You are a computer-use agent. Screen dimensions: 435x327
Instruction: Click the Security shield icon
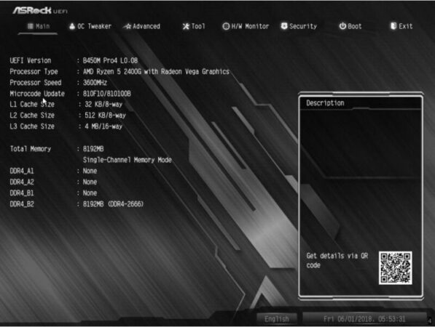[284, 26]
